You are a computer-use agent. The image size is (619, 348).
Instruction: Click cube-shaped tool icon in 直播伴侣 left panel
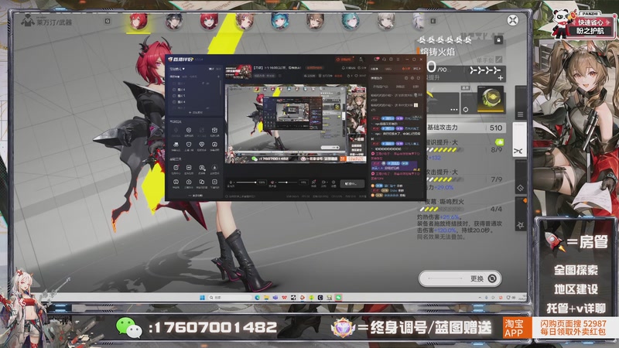pyautogui.click(x=214, y=130)
